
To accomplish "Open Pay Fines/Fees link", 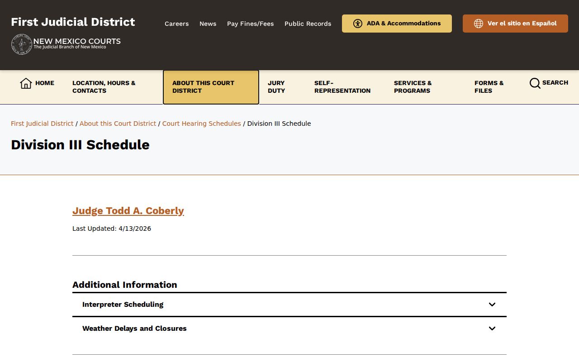I will coord(250,24).
